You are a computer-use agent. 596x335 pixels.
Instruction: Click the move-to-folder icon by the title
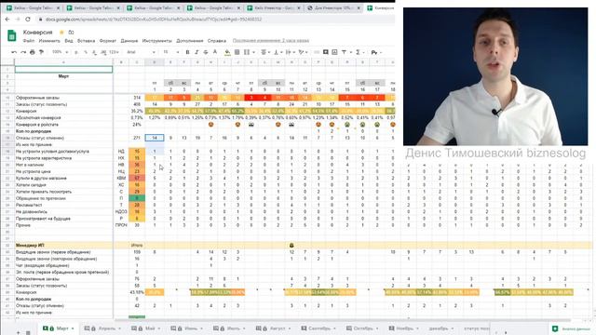tap(71, 33)
